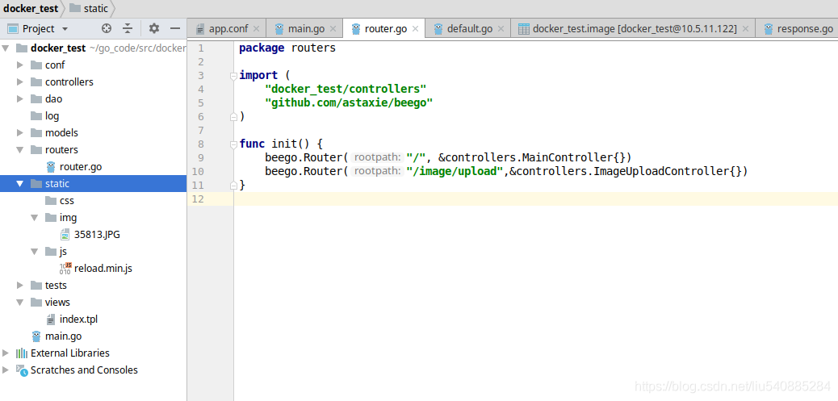Select the dao folder
The height and width of the screenshot is (401, 838).
coord(53,98)
